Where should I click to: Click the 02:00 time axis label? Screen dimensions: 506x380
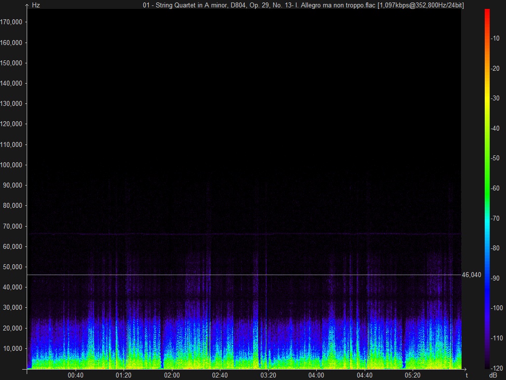coord(172,376)
